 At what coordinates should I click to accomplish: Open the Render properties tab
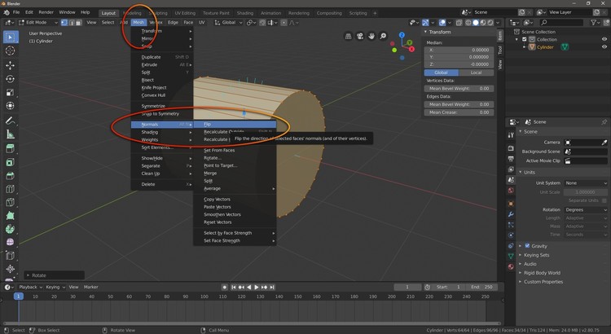[x=511, y=148]
